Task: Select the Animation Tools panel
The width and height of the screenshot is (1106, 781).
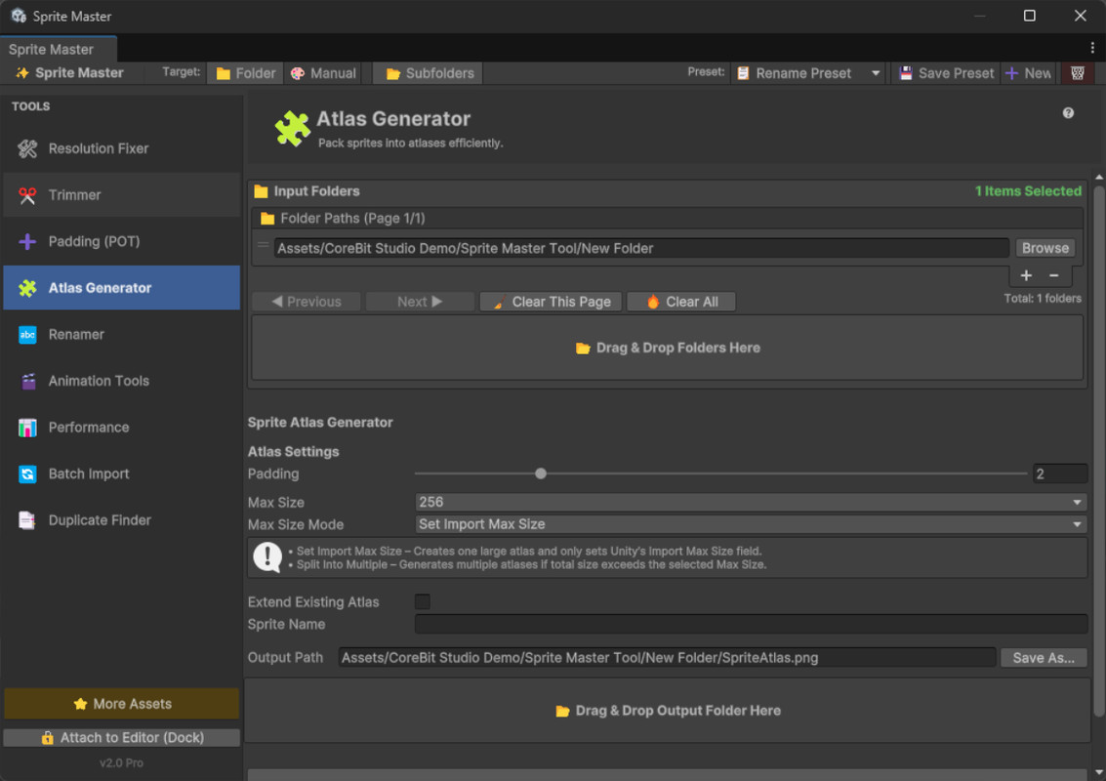Action: coord(99,381)
